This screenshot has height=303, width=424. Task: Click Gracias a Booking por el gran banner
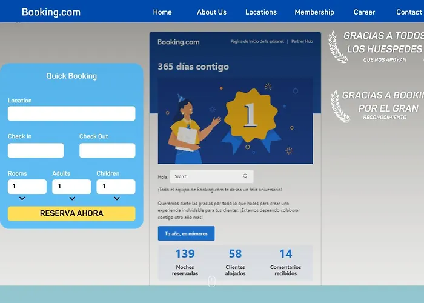point(377,106)
